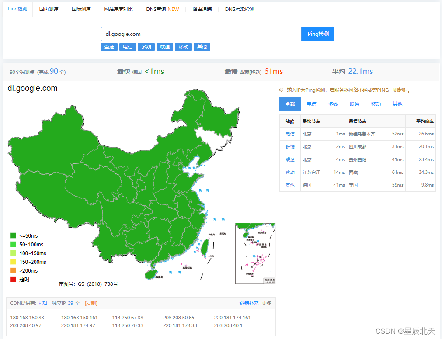Screen dimensions: 442x339
Task: Click the 更多 link in IP panel
Action: point(267,303)
